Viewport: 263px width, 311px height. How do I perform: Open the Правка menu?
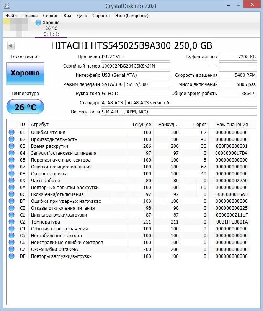[30, 16]
